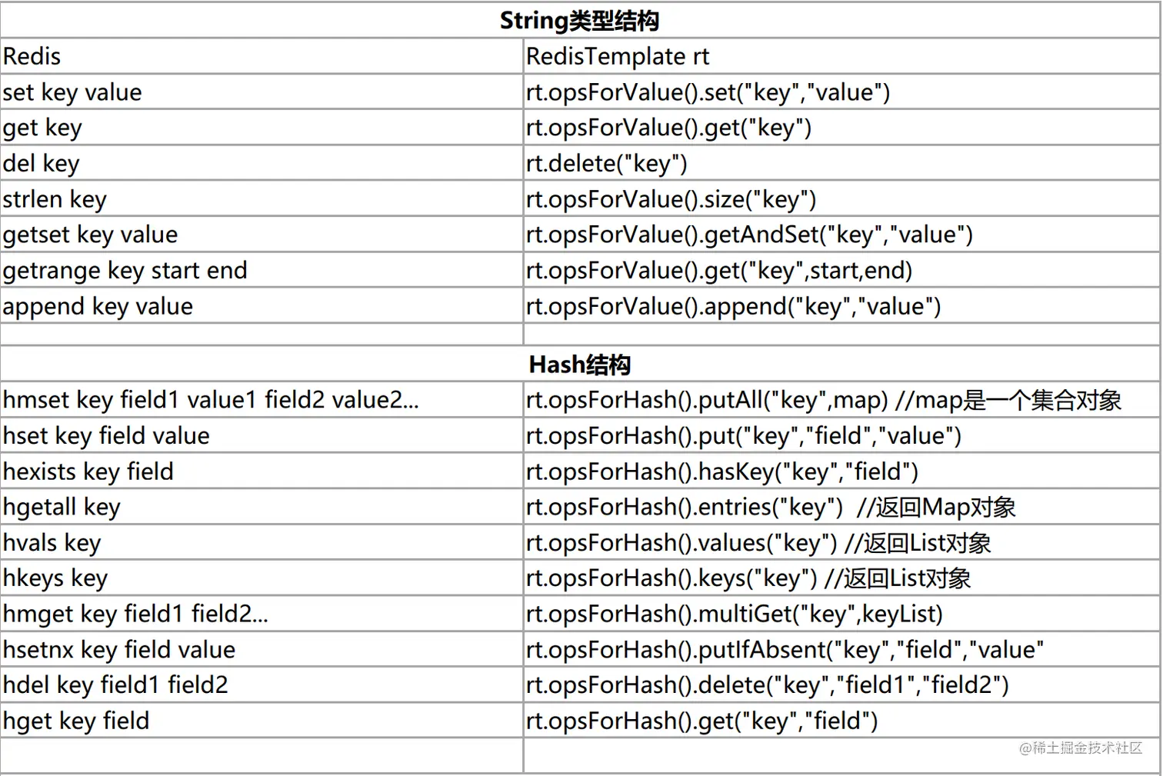This screenshot has height=776, width=1163.
Task: Select the 'hkeys key' cell
Action: [x=262, y=578]
